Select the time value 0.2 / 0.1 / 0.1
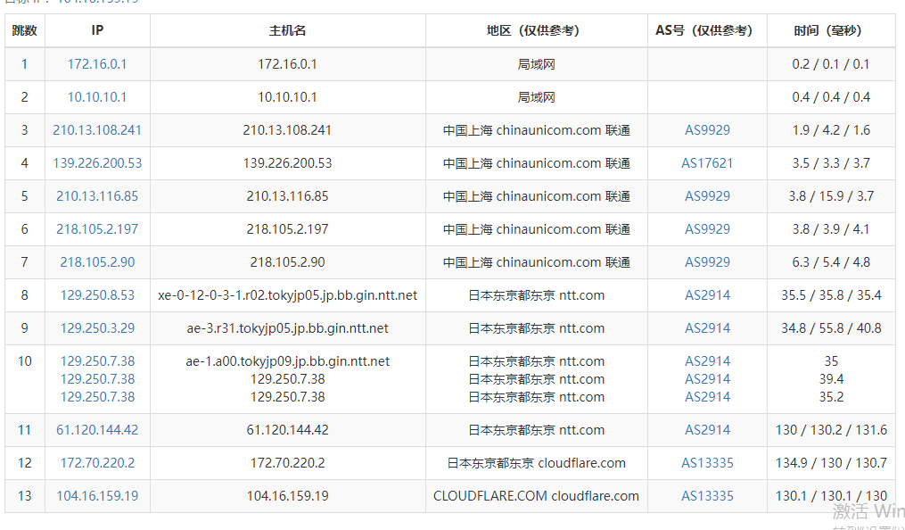 [831, 64]
